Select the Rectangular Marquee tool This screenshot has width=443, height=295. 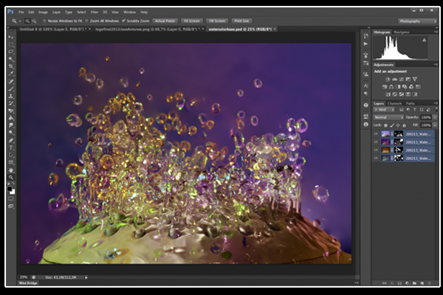11,44
